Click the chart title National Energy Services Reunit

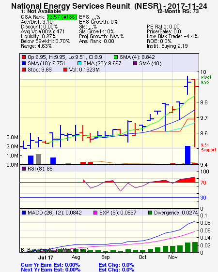coord(71,6)
